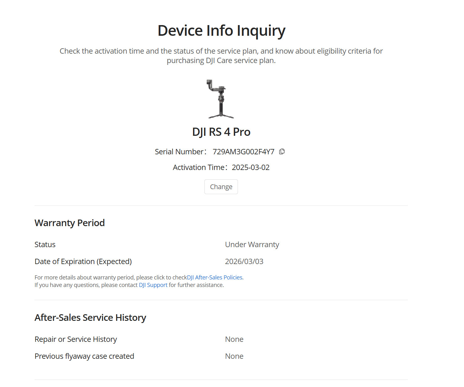The image size is (464, 387).
Task: Copy the serial number with the copy icon
Action: (282, 151)
